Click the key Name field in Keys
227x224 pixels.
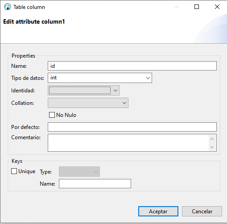(95, 184)
